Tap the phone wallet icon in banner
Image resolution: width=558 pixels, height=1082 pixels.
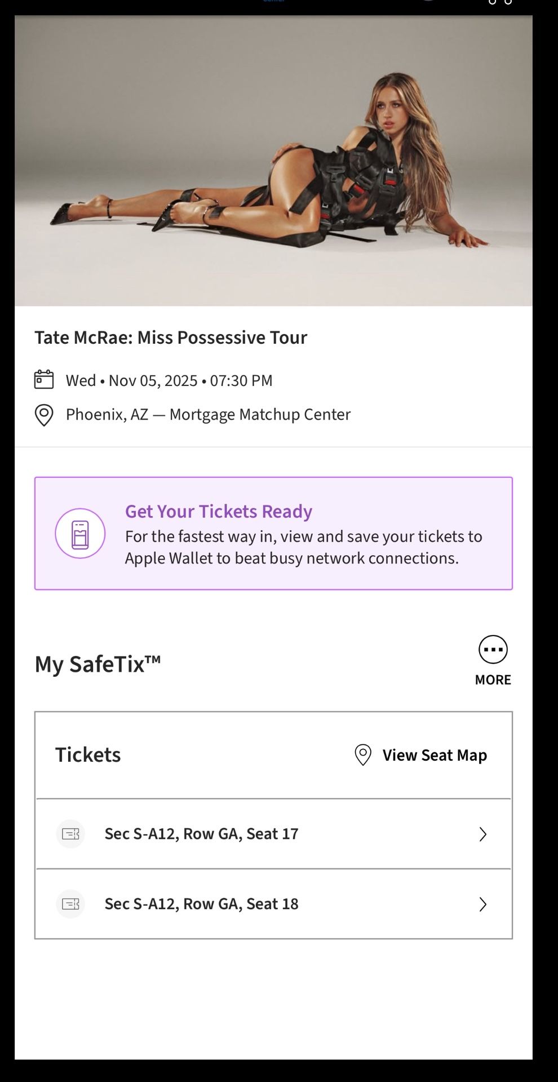(80, 534)
